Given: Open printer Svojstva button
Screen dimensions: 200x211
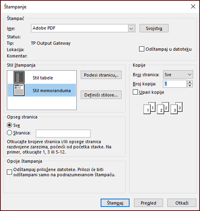Looking at the screenshot, I should (154, 28).
